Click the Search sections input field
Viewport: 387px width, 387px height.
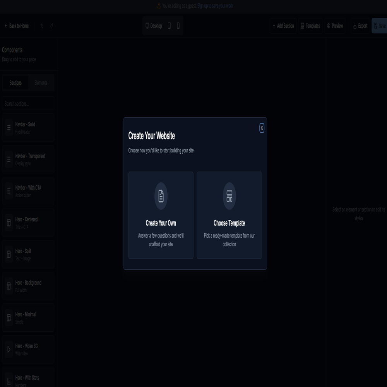28,104
